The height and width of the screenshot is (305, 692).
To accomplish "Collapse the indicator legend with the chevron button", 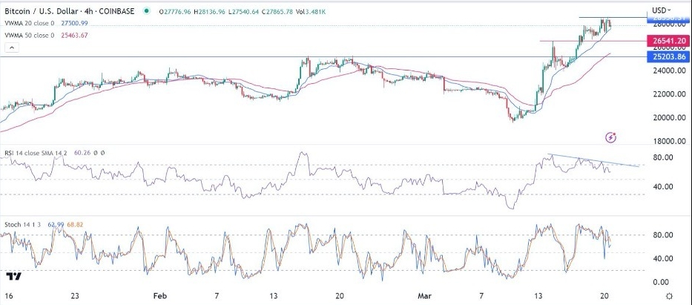I will click(12, 48).
